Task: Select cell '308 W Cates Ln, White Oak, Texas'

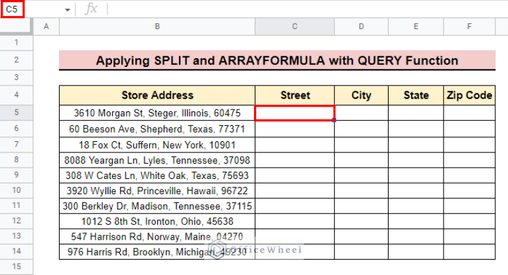Action: click(x=157, y=176)
